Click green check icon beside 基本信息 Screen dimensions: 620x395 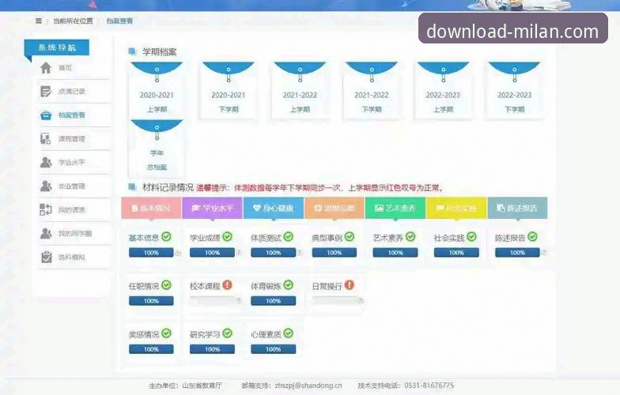166,237
